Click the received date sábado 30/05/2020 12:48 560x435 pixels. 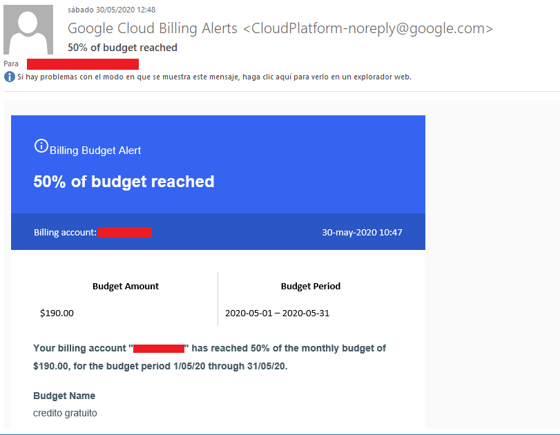[x=111, y=10]
